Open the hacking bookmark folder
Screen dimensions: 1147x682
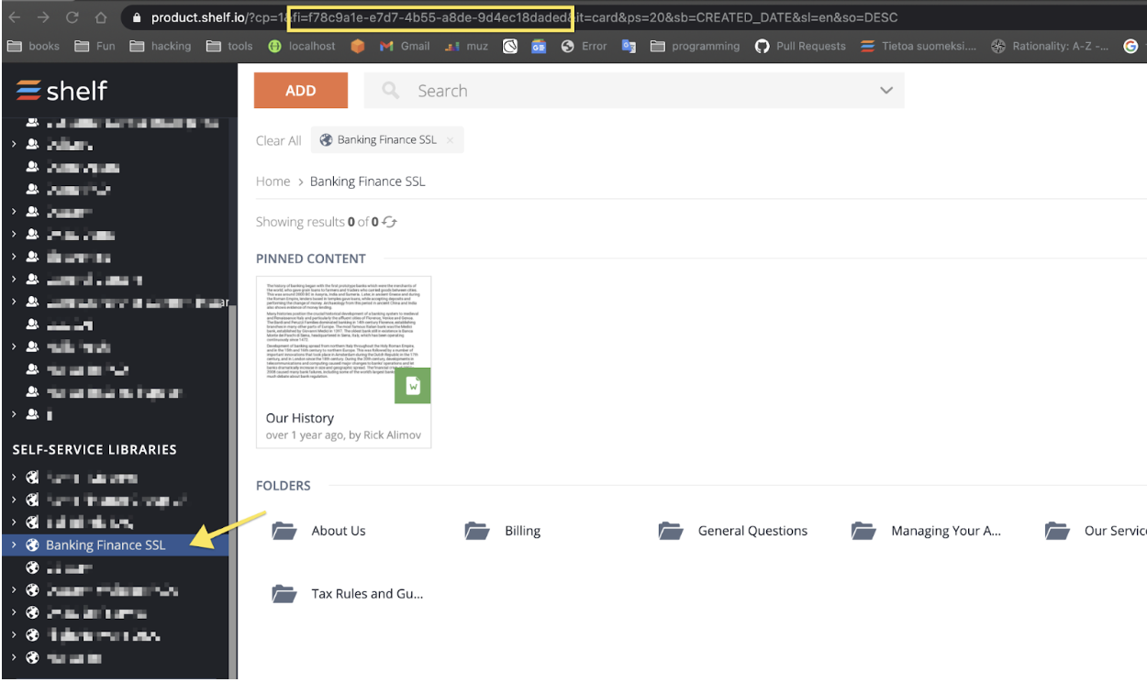point(161,46)
